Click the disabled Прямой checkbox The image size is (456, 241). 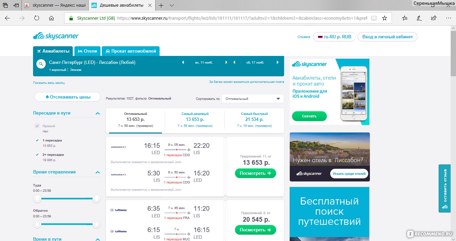[x=37, y=126]
